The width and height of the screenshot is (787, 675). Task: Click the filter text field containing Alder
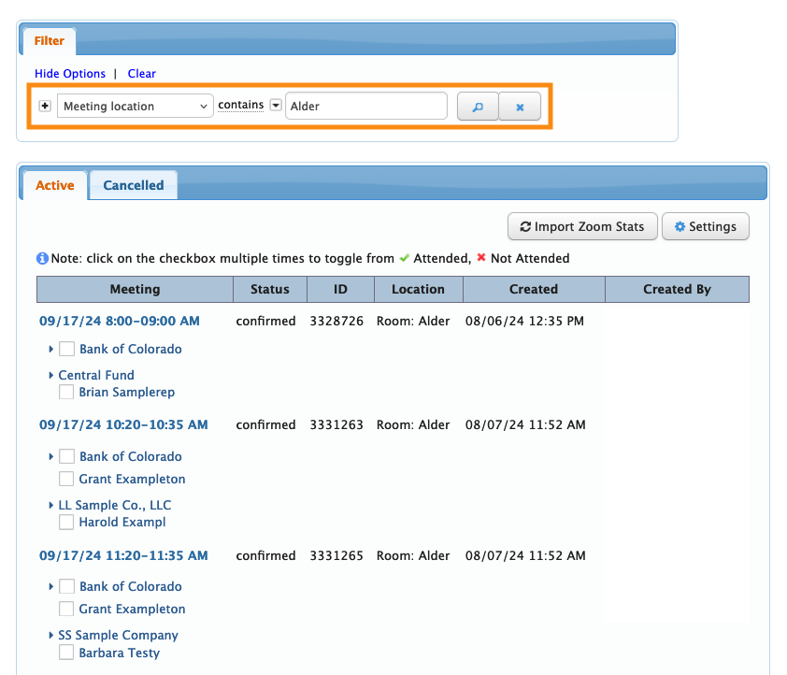click(x=365, y=107)
